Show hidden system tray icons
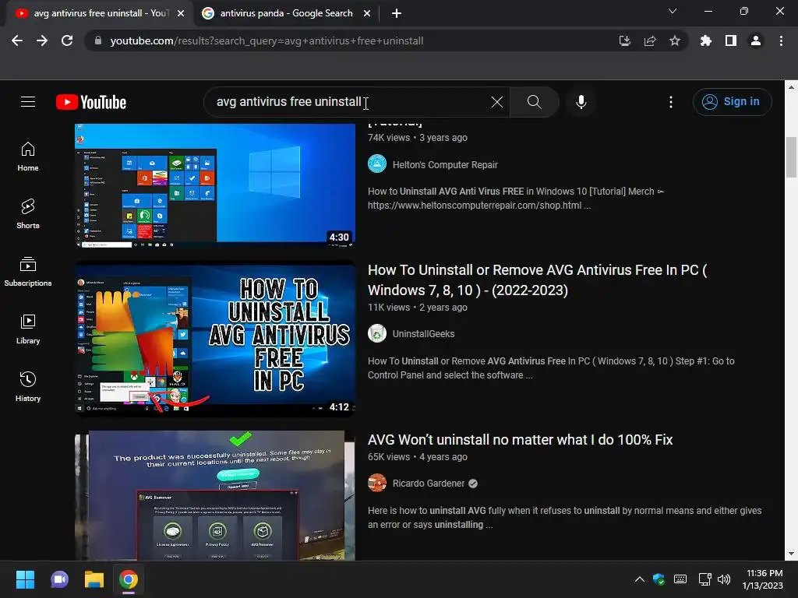Image resolution: width=798 pixels, height=598 pixels. [640, 579]
